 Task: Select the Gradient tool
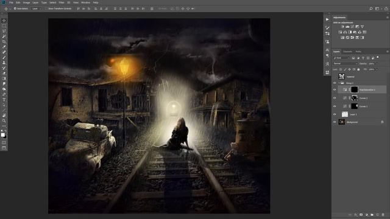click(4, 78)
